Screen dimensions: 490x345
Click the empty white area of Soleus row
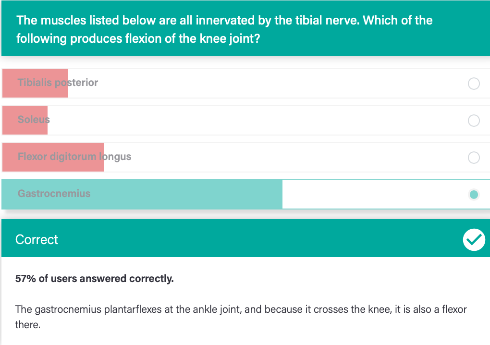(x=256, y=120)
